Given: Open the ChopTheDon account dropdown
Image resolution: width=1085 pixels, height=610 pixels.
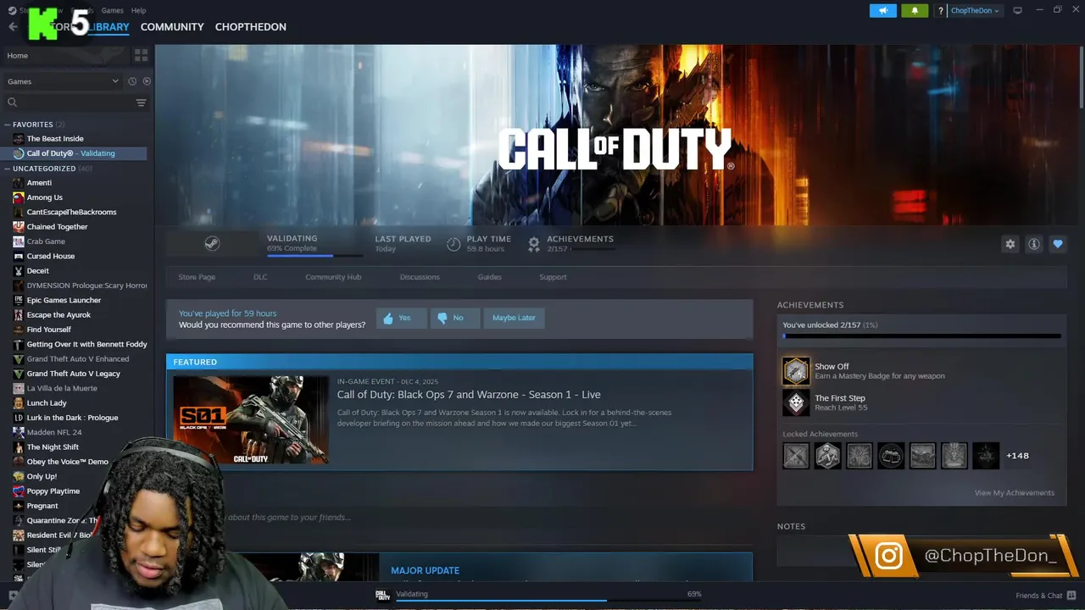Looking at the screenshot, I should pos(974,11).
